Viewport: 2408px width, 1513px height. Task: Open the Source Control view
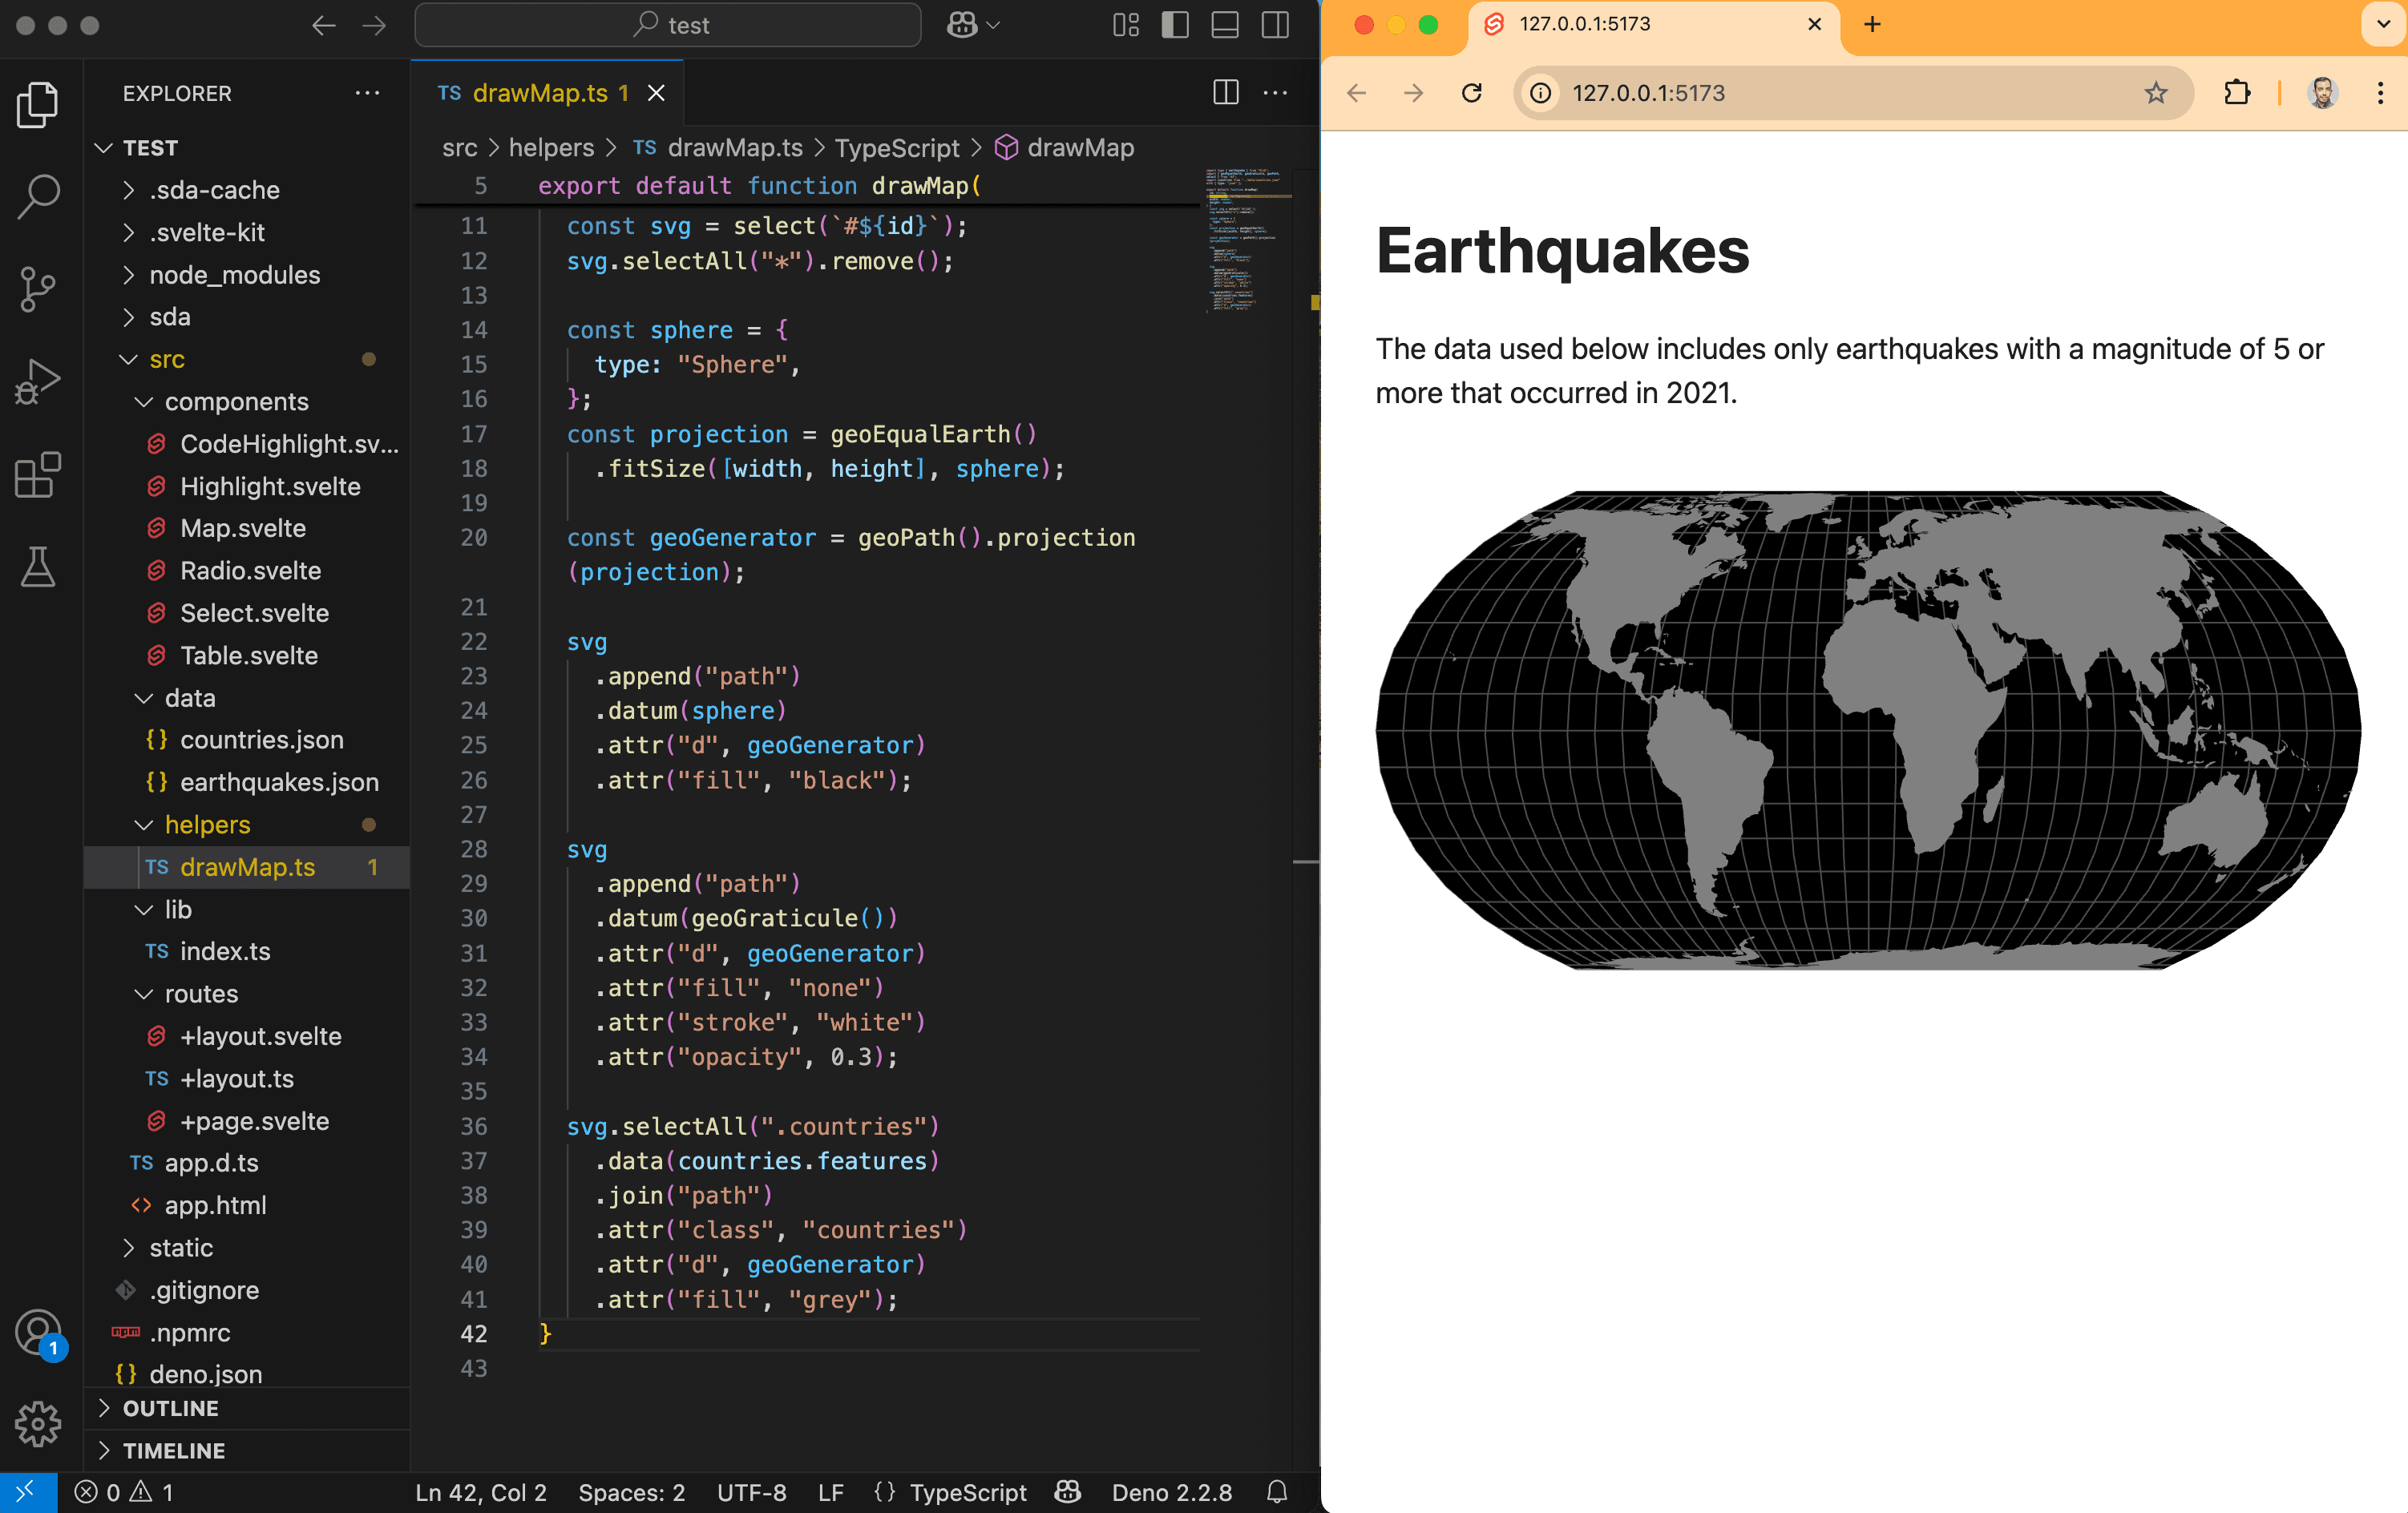click(x=39, y=288)
